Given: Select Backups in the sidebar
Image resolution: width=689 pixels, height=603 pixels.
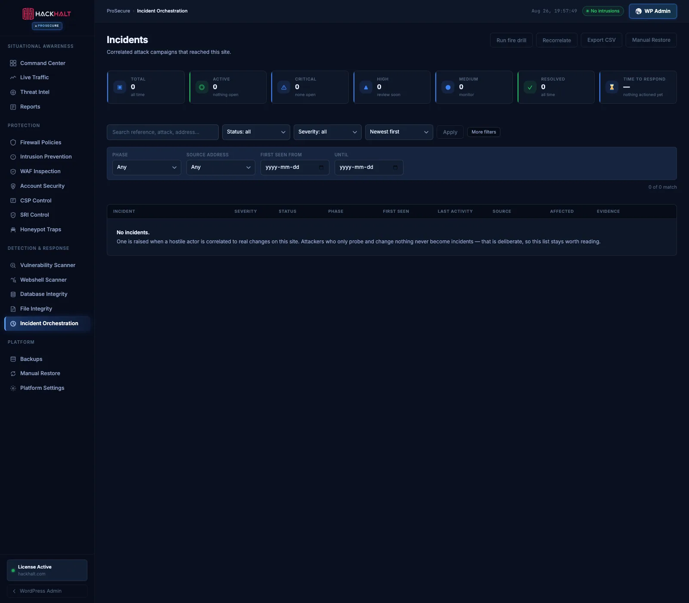Looking at the screenshot, I should (x=47, y=359).
